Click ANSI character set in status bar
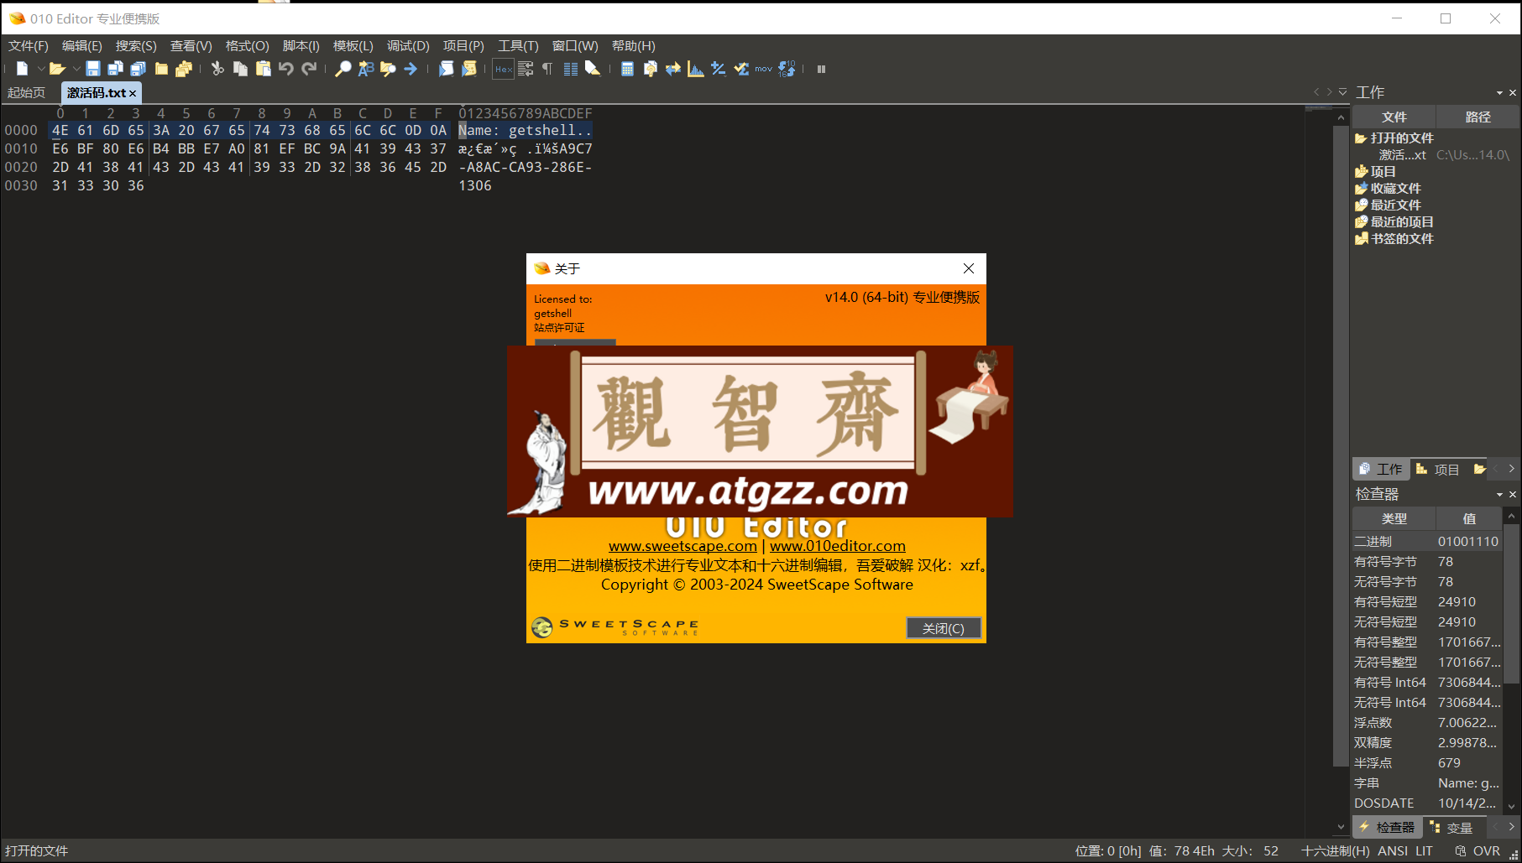The height and width of the screenshot is (863, 1522). 1393,850
